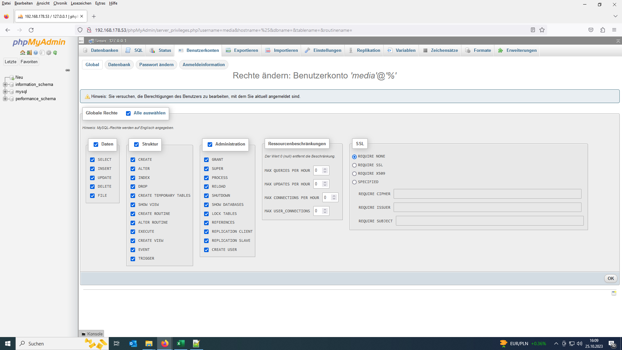Click the phpMyAdmin home icon
This screenshot has width=622, height=350.
pos(23,52)
